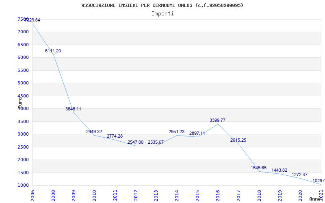The image size is (325, 203).
Task: Click the y-axis value 7000
Action: [x=23, y=32]
